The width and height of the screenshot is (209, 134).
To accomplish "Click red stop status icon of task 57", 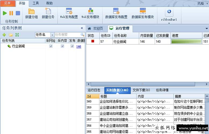I will click(x=93, y=41).
